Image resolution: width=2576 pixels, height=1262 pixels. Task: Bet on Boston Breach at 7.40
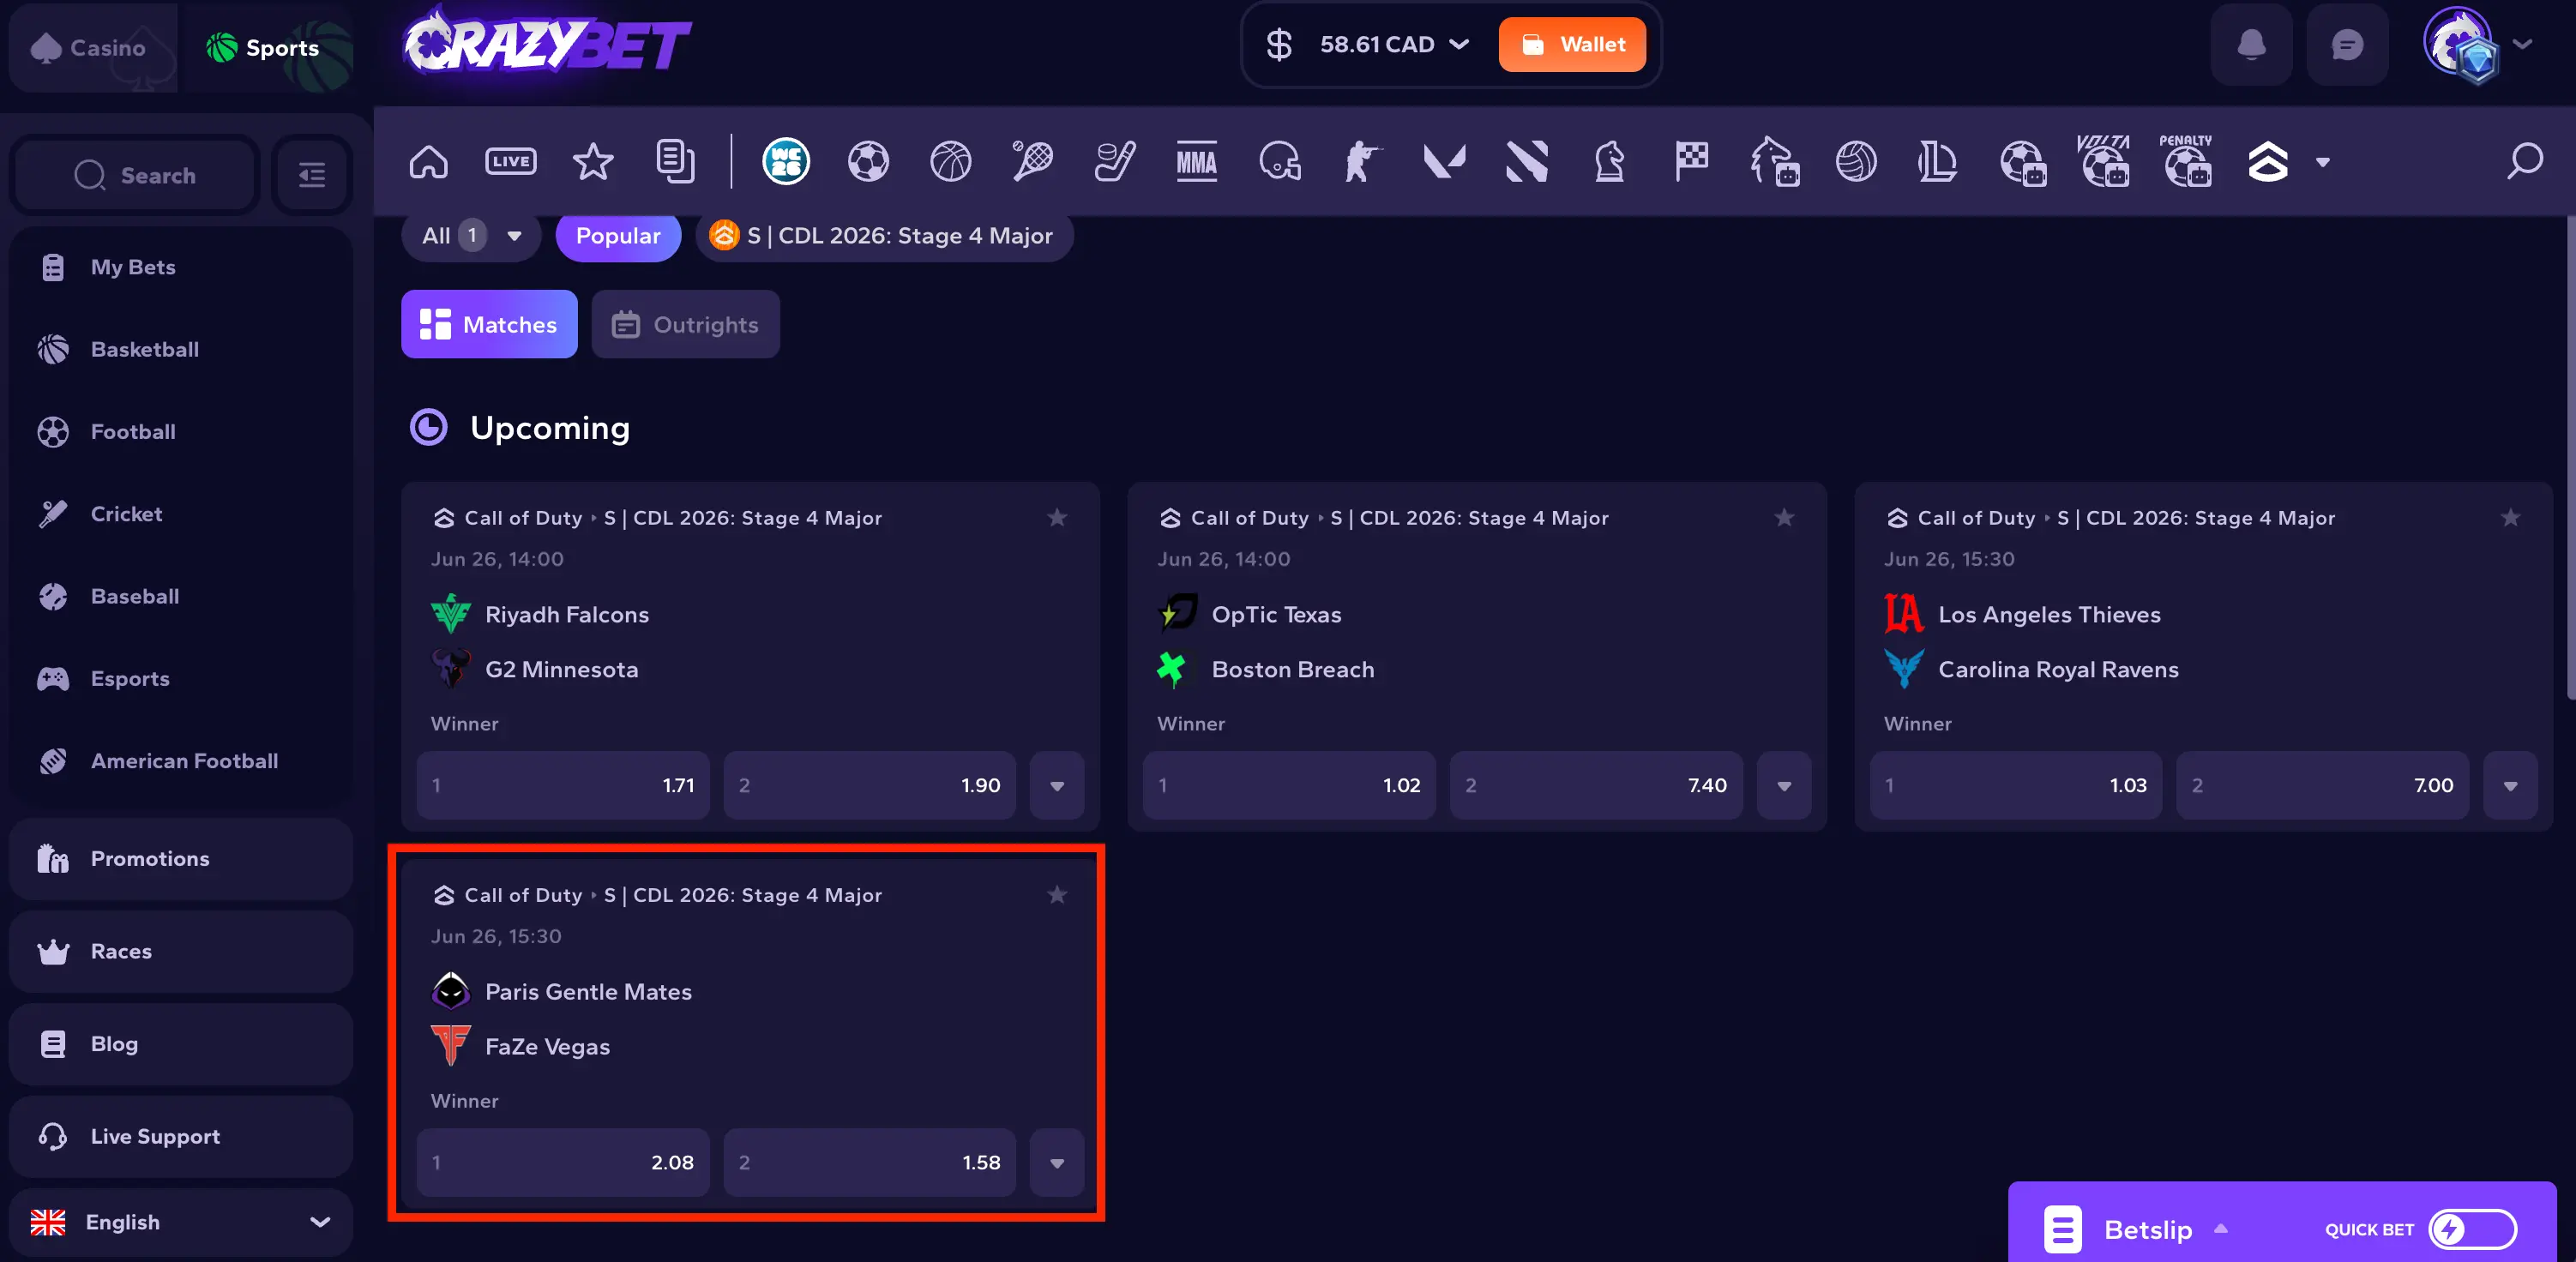[1596, 785]
